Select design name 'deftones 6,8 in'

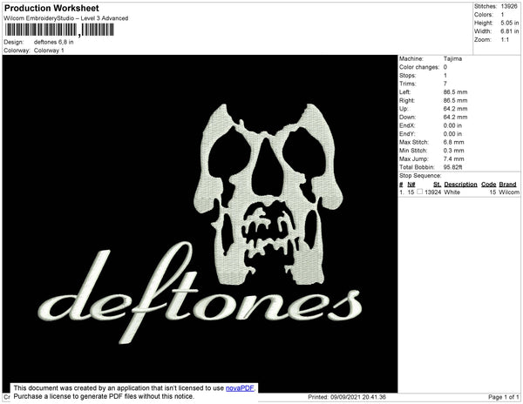[54, 43]
